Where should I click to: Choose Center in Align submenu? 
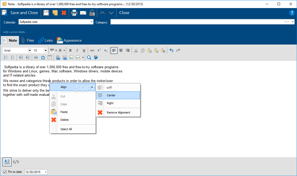tap(118, 95)
